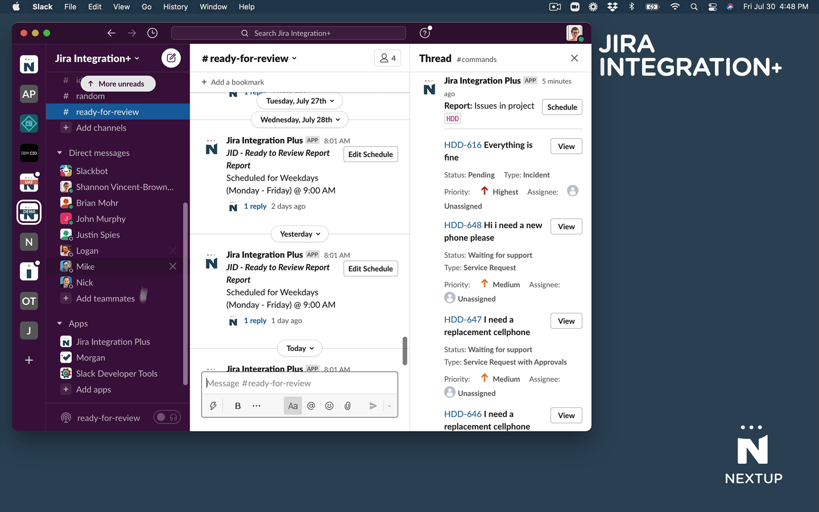Click the message input field

click(300, 383)
